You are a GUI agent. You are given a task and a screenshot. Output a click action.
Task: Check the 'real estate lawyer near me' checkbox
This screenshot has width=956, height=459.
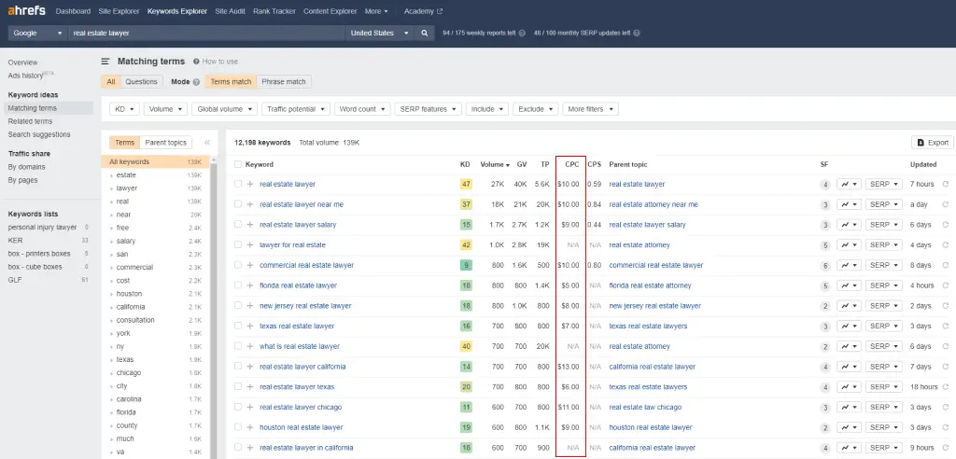(238, 204)
